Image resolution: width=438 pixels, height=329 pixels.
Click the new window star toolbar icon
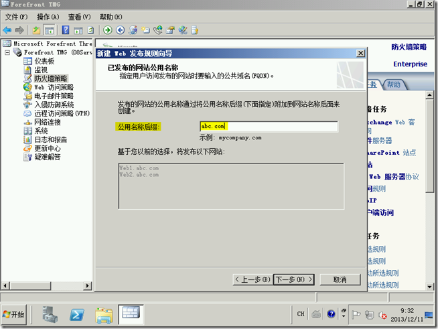pos(145,30)
